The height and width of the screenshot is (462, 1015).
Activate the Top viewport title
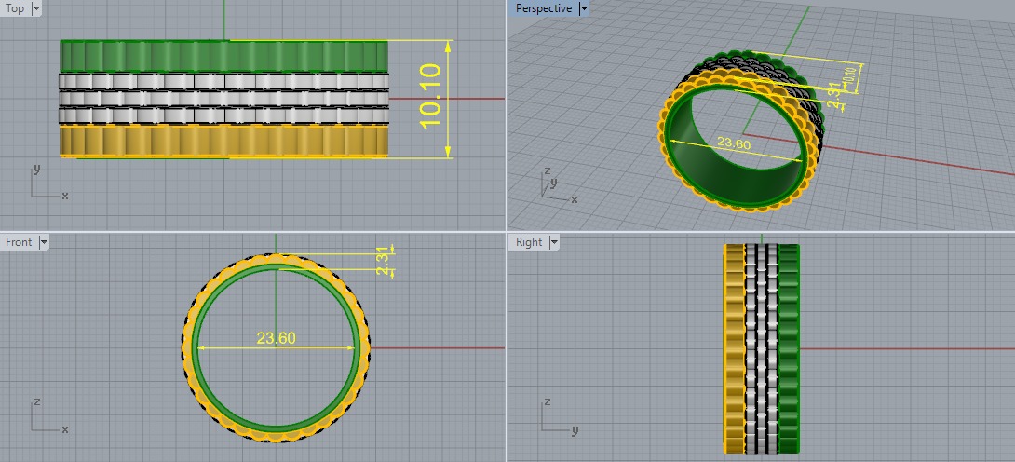point(14,8)
